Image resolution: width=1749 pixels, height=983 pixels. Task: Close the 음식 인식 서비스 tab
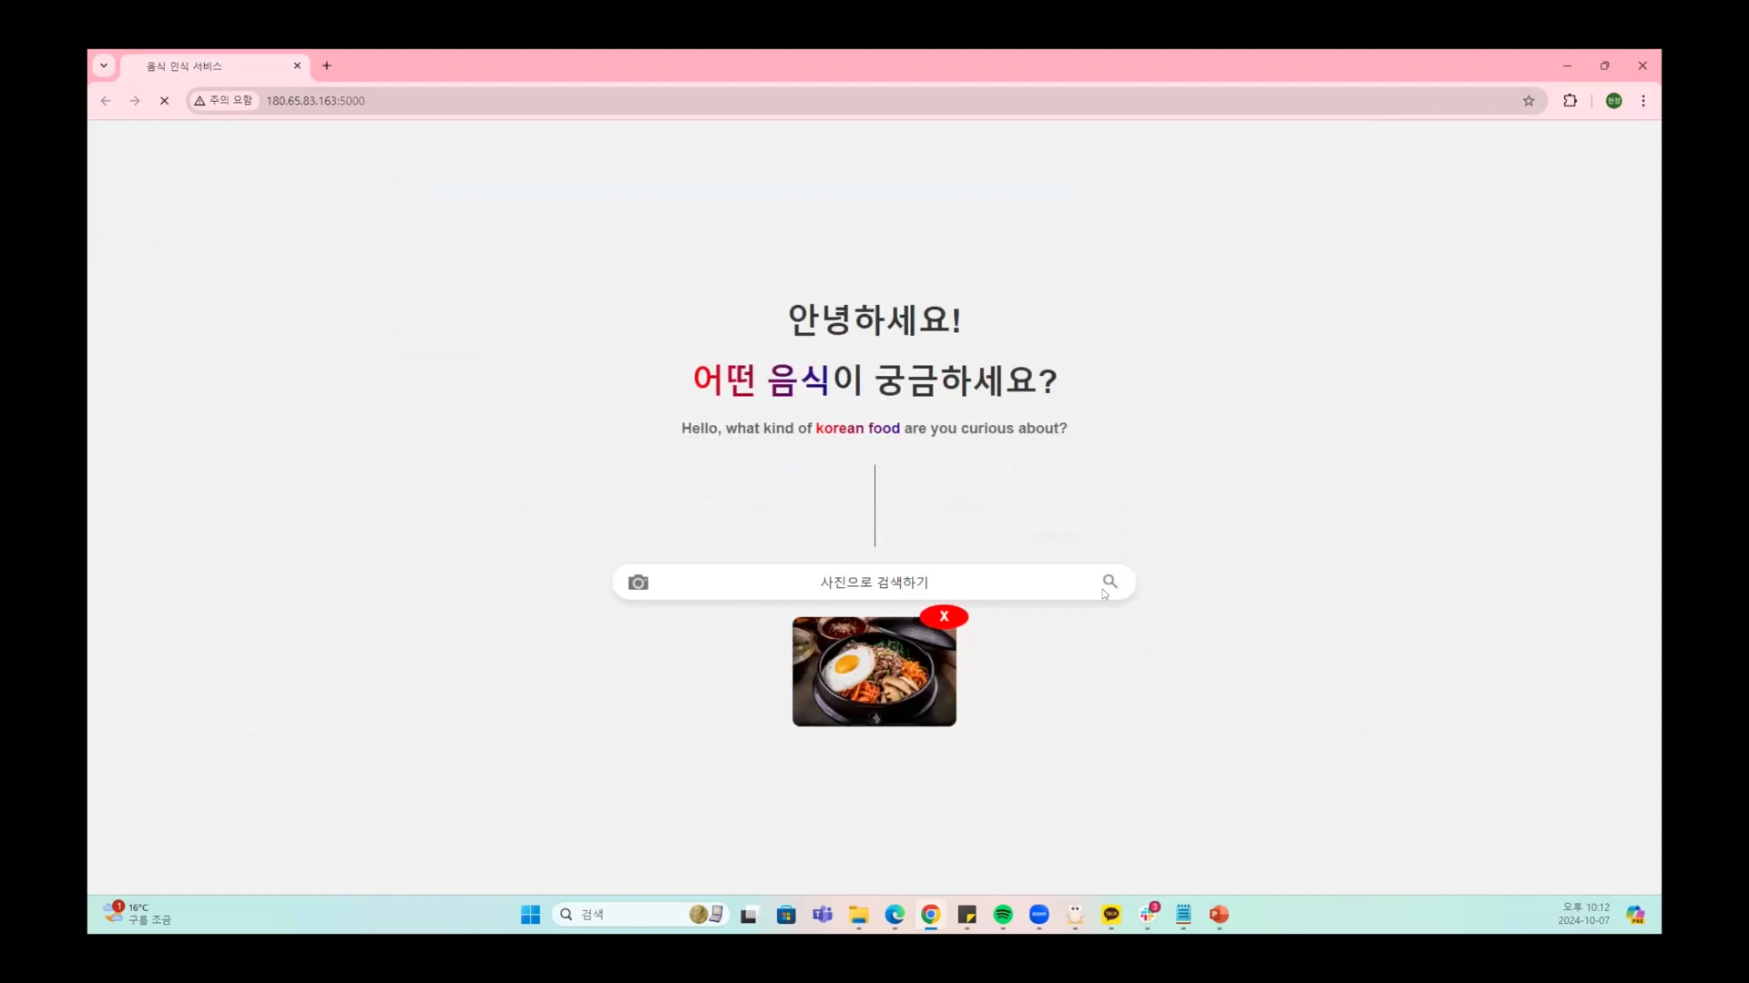point(297,66)
